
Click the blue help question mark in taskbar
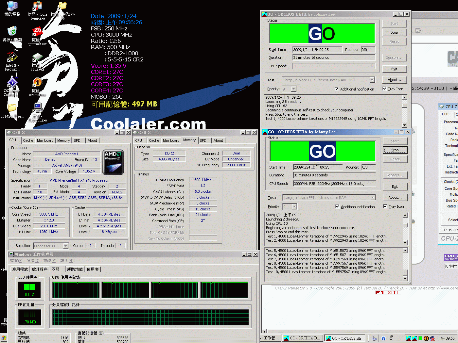click(x=383, y=338)
